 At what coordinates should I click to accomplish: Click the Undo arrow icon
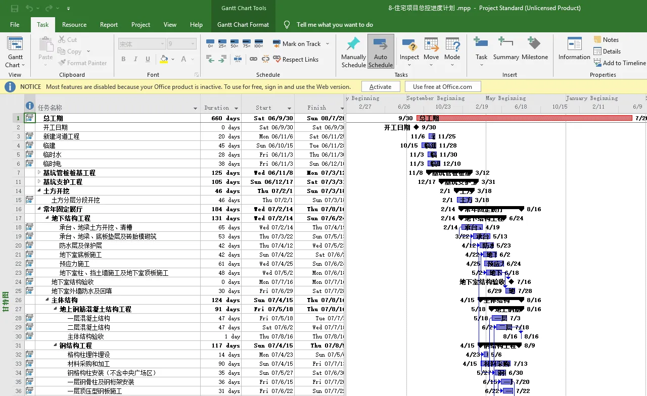pos(29,8)
